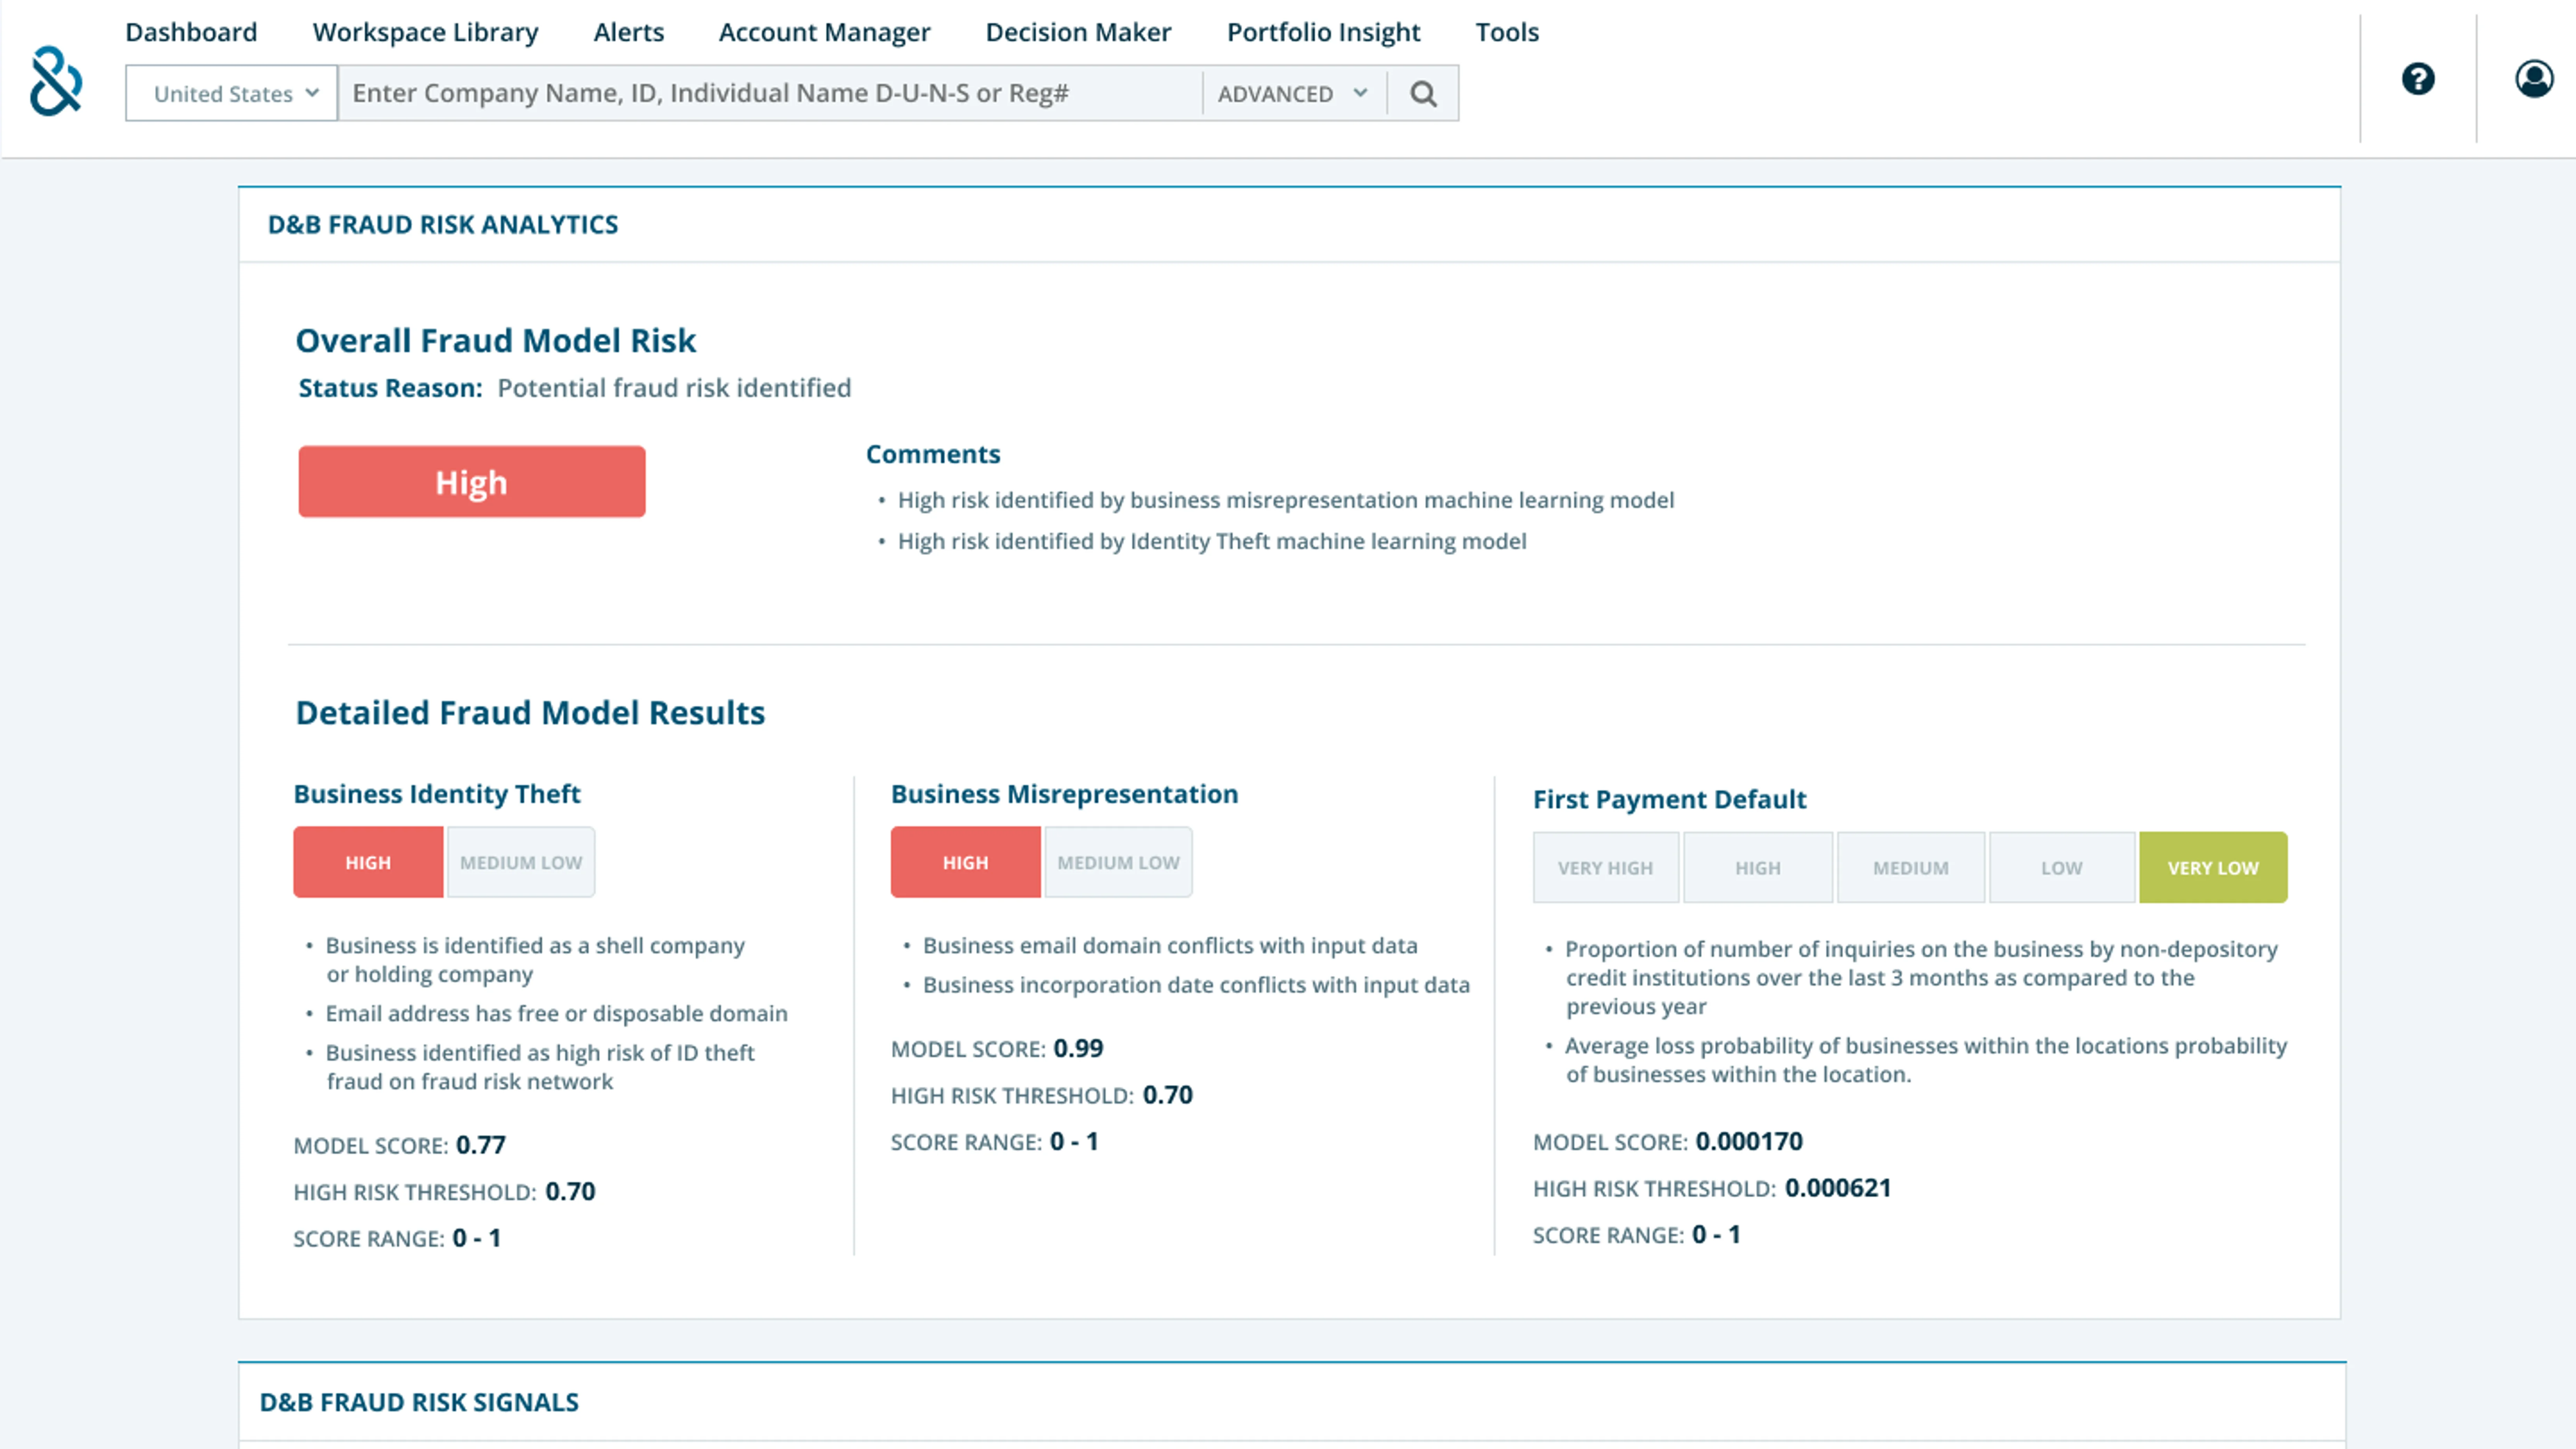Viewport: 2576px width, 1449px height.
Task: Select VERY HIGH under First Payment Default
Action: tap(1606, 868)
